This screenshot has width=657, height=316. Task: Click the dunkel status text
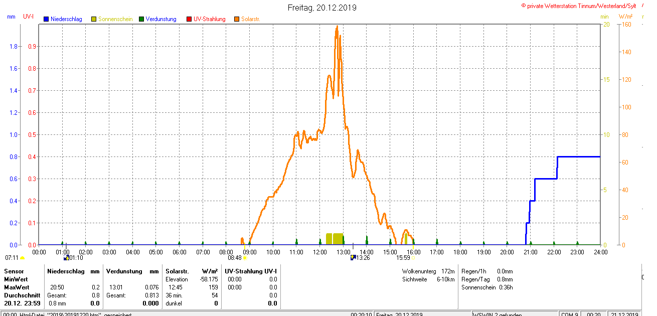click(174, 303)
